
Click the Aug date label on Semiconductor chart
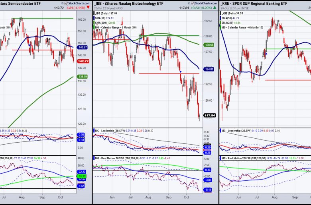(x=22, y=197)
